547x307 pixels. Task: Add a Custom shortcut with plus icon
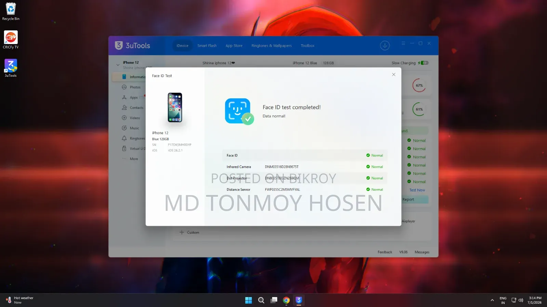189,232
